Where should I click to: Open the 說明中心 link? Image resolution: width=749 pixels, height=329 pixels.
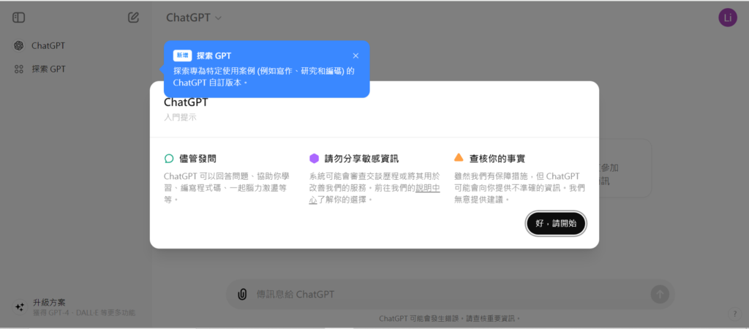click(x=427, y=188)
